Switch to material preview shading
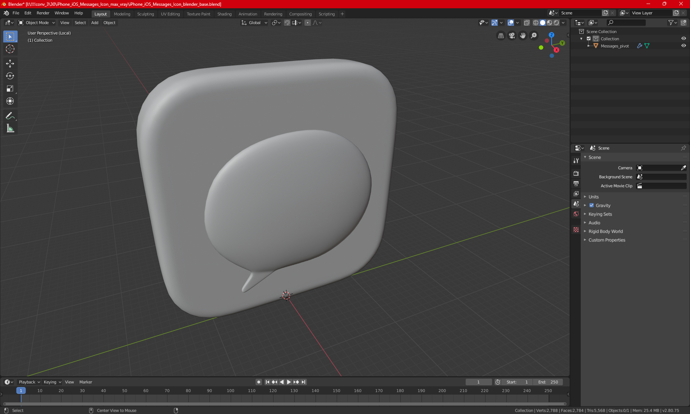This screenshot has width=690, height=414. pyautogui.click(x=549, y=23)
